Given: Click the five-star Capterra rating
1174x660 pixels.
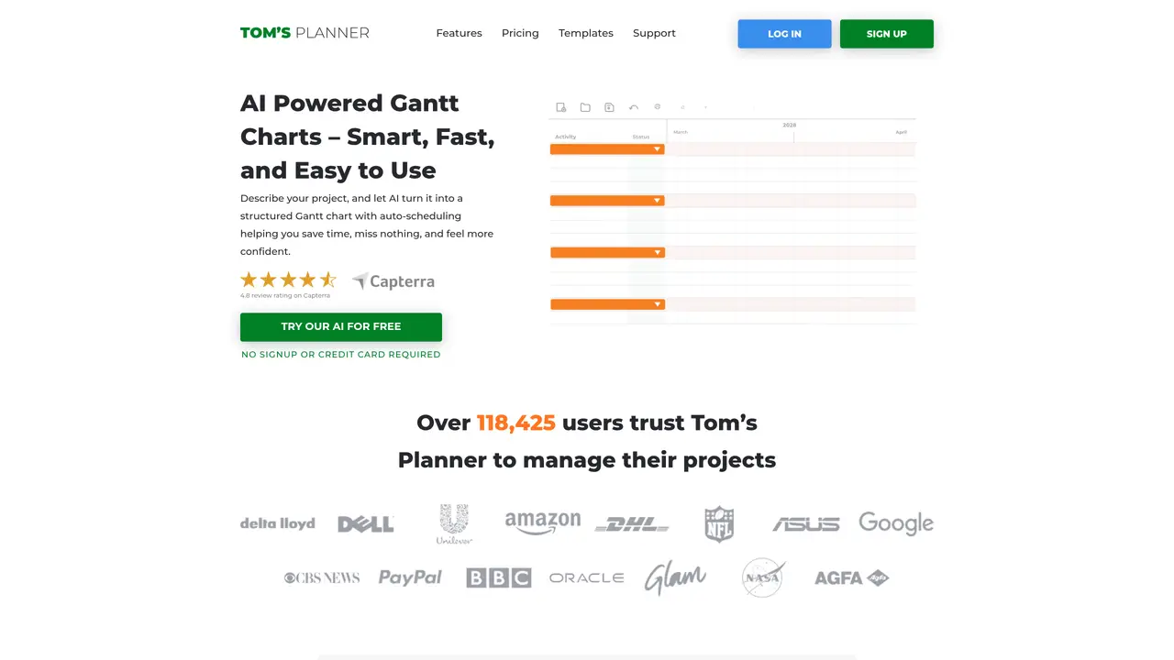Looking at the screenshot, I should (x=289, y=280).
